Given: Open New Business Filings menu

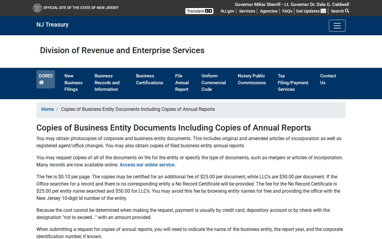Looking at the screenshot, I should (73, 82).
